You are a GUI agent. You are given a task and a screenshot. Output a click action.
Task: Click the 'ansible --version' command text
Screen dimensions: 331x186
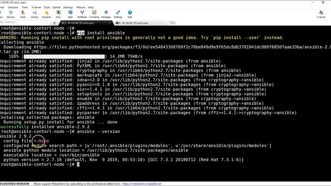(x=98, y=131)
